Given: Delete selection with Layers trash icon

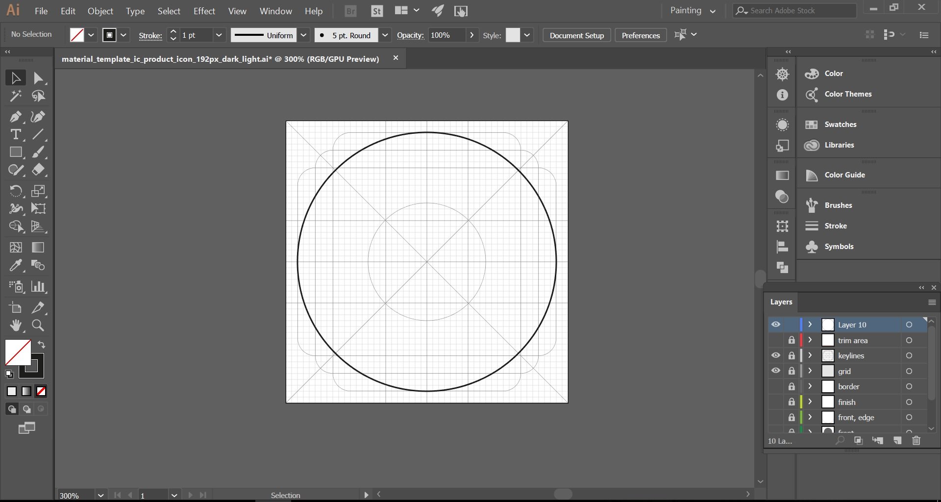Looking at the screenshot, I should pos(916,441).
